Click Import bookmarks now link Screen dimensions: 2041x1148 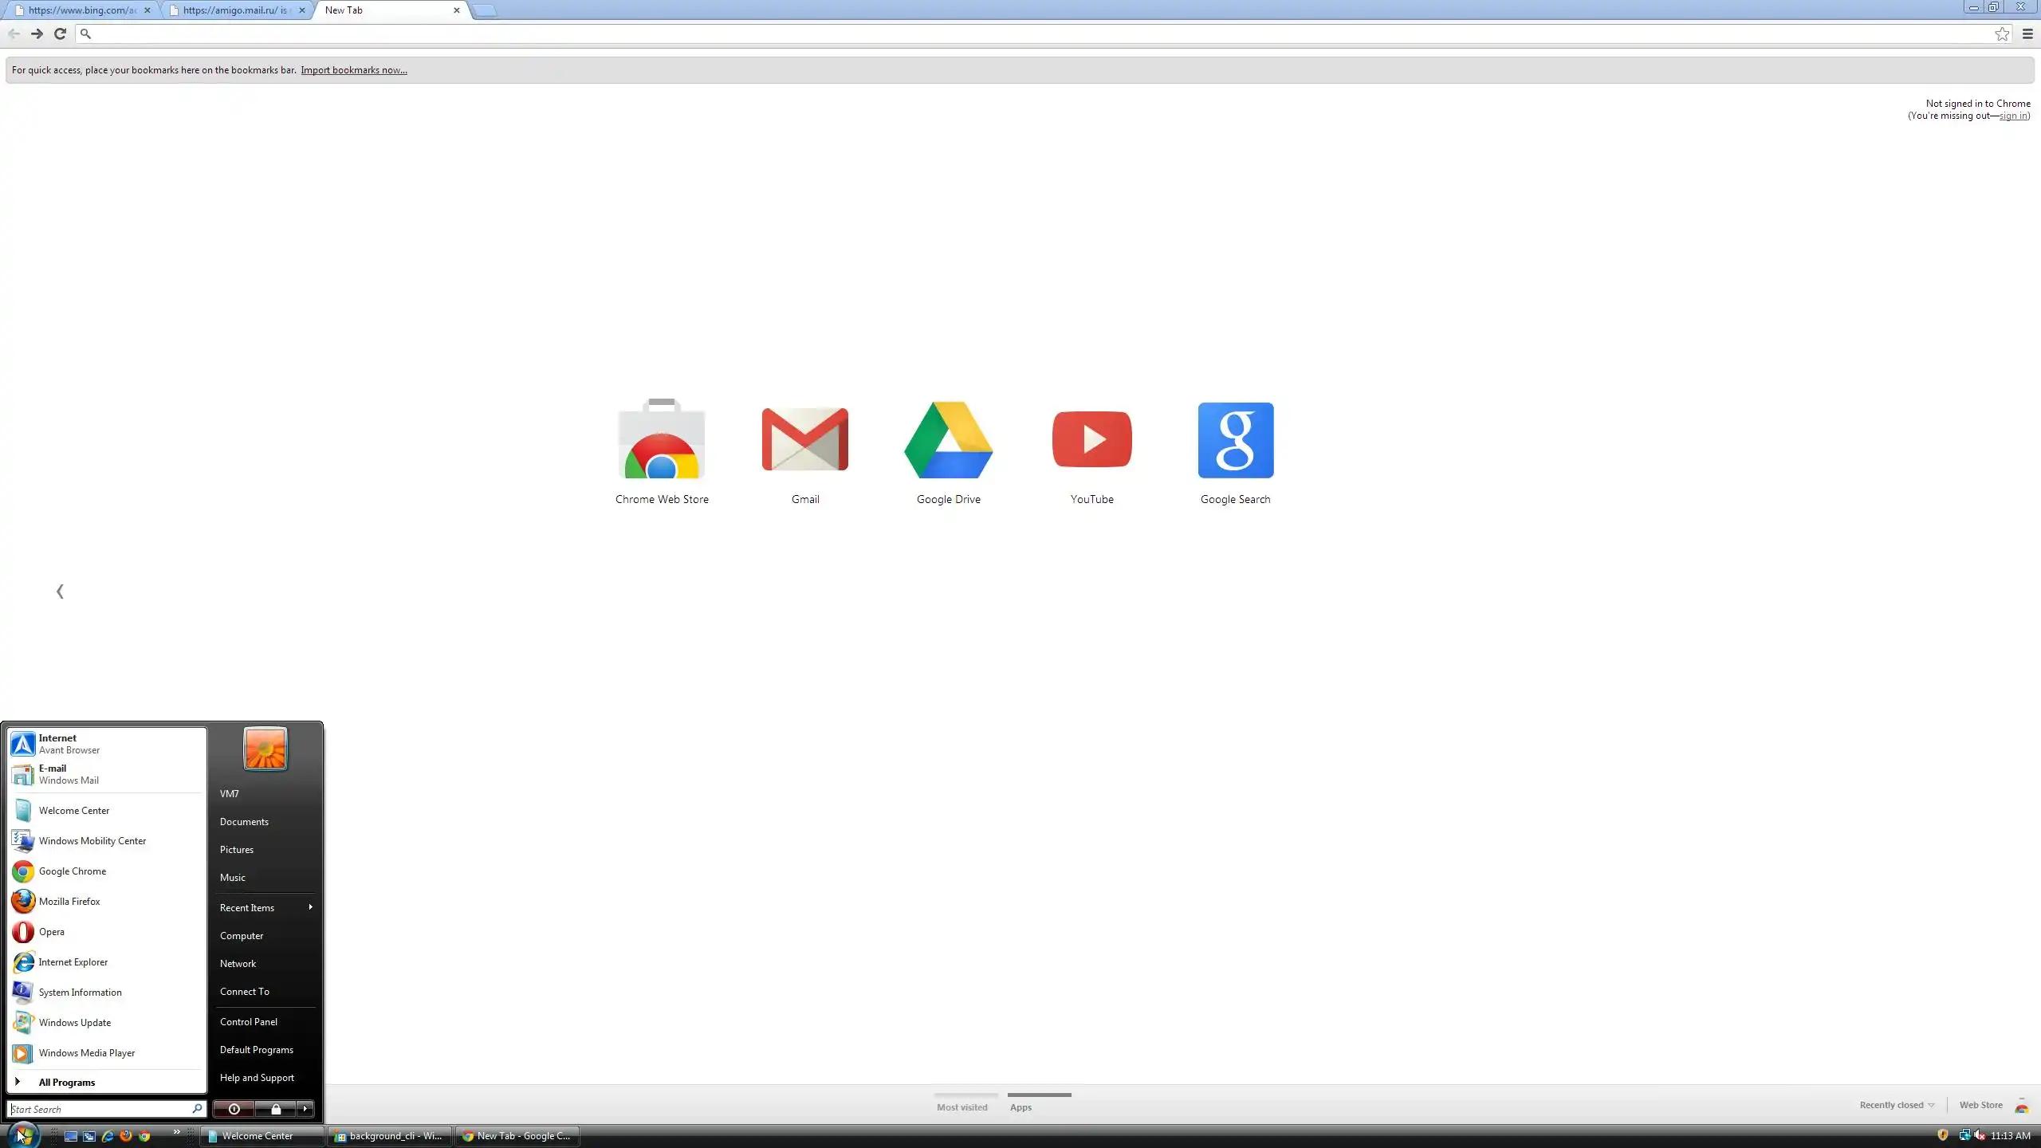353,70
